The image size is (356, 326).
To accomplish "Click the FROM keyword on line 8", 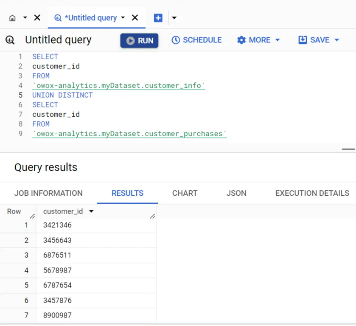I will 41,124.
